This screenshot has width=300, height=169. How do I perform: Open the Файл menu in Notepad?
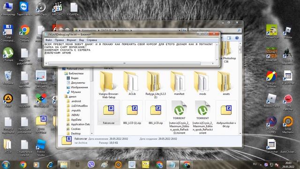49,40
